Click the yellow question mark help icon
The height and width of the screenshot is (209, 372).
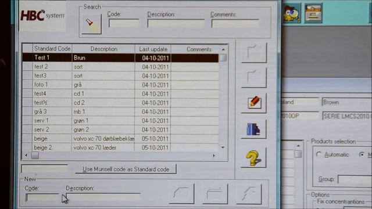tap(254, 158)
